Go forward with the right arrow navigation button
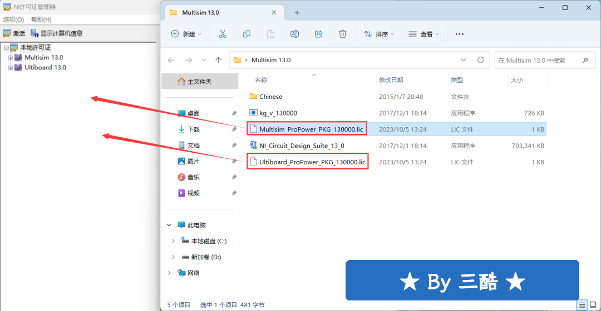The width and height of the screenshot is (601, 311). pos(189,60)
